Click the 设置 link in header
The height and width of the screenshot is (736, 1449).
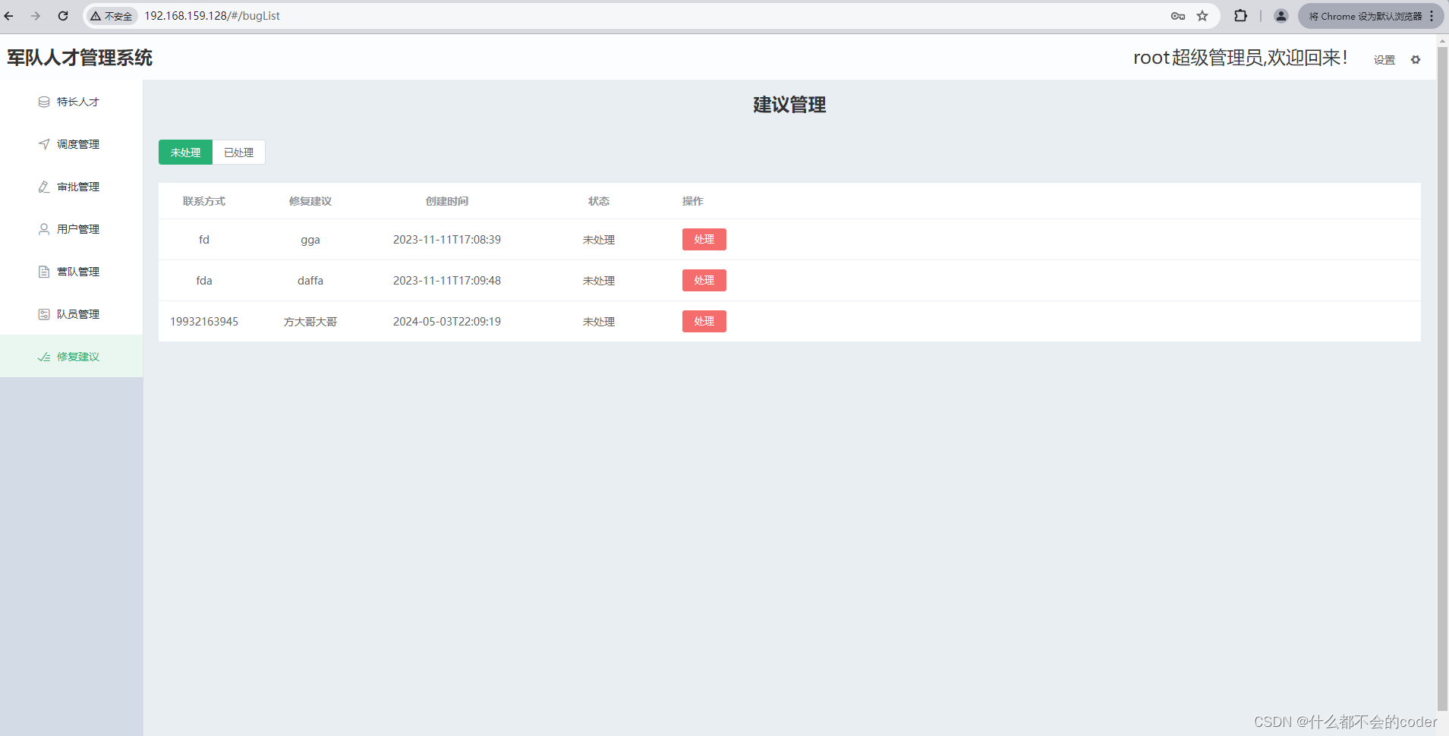[x=1384, y=60]
